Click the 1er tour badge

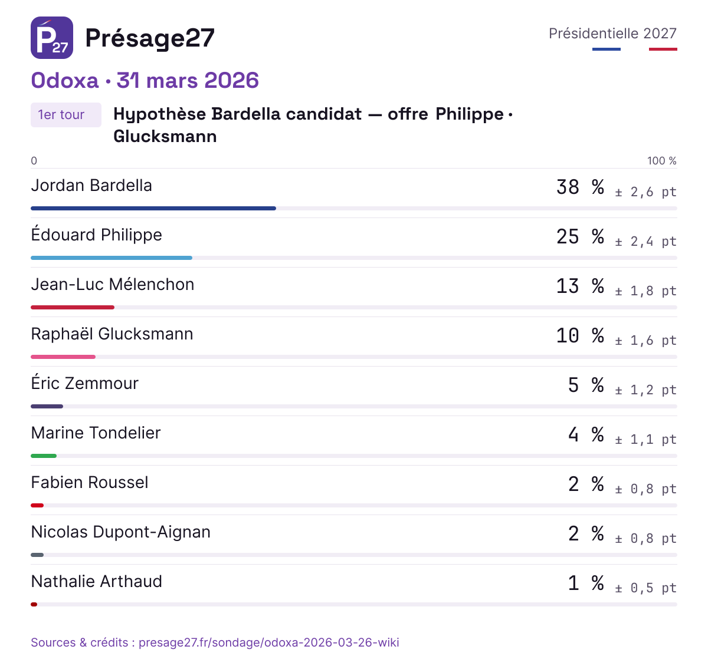click(66, 115)
